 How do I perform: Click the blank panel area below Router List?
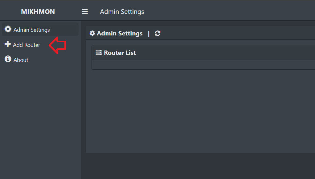(200, 111)
